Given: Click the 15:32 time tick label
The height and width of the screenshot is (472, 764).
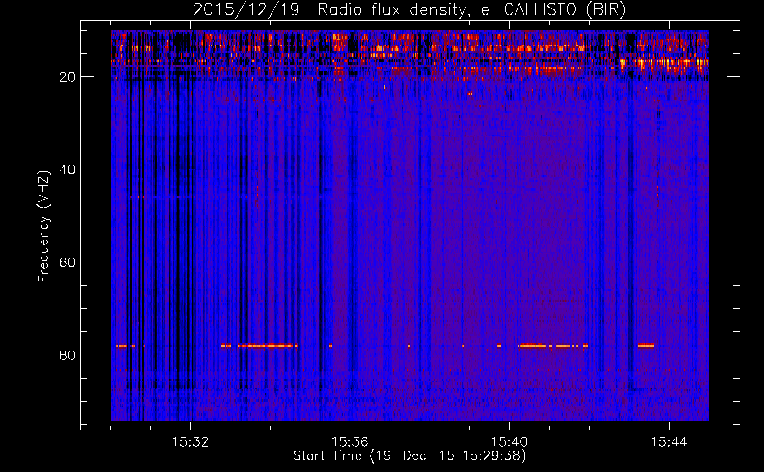Looking at the screenshot, I should tap(190, 442).
